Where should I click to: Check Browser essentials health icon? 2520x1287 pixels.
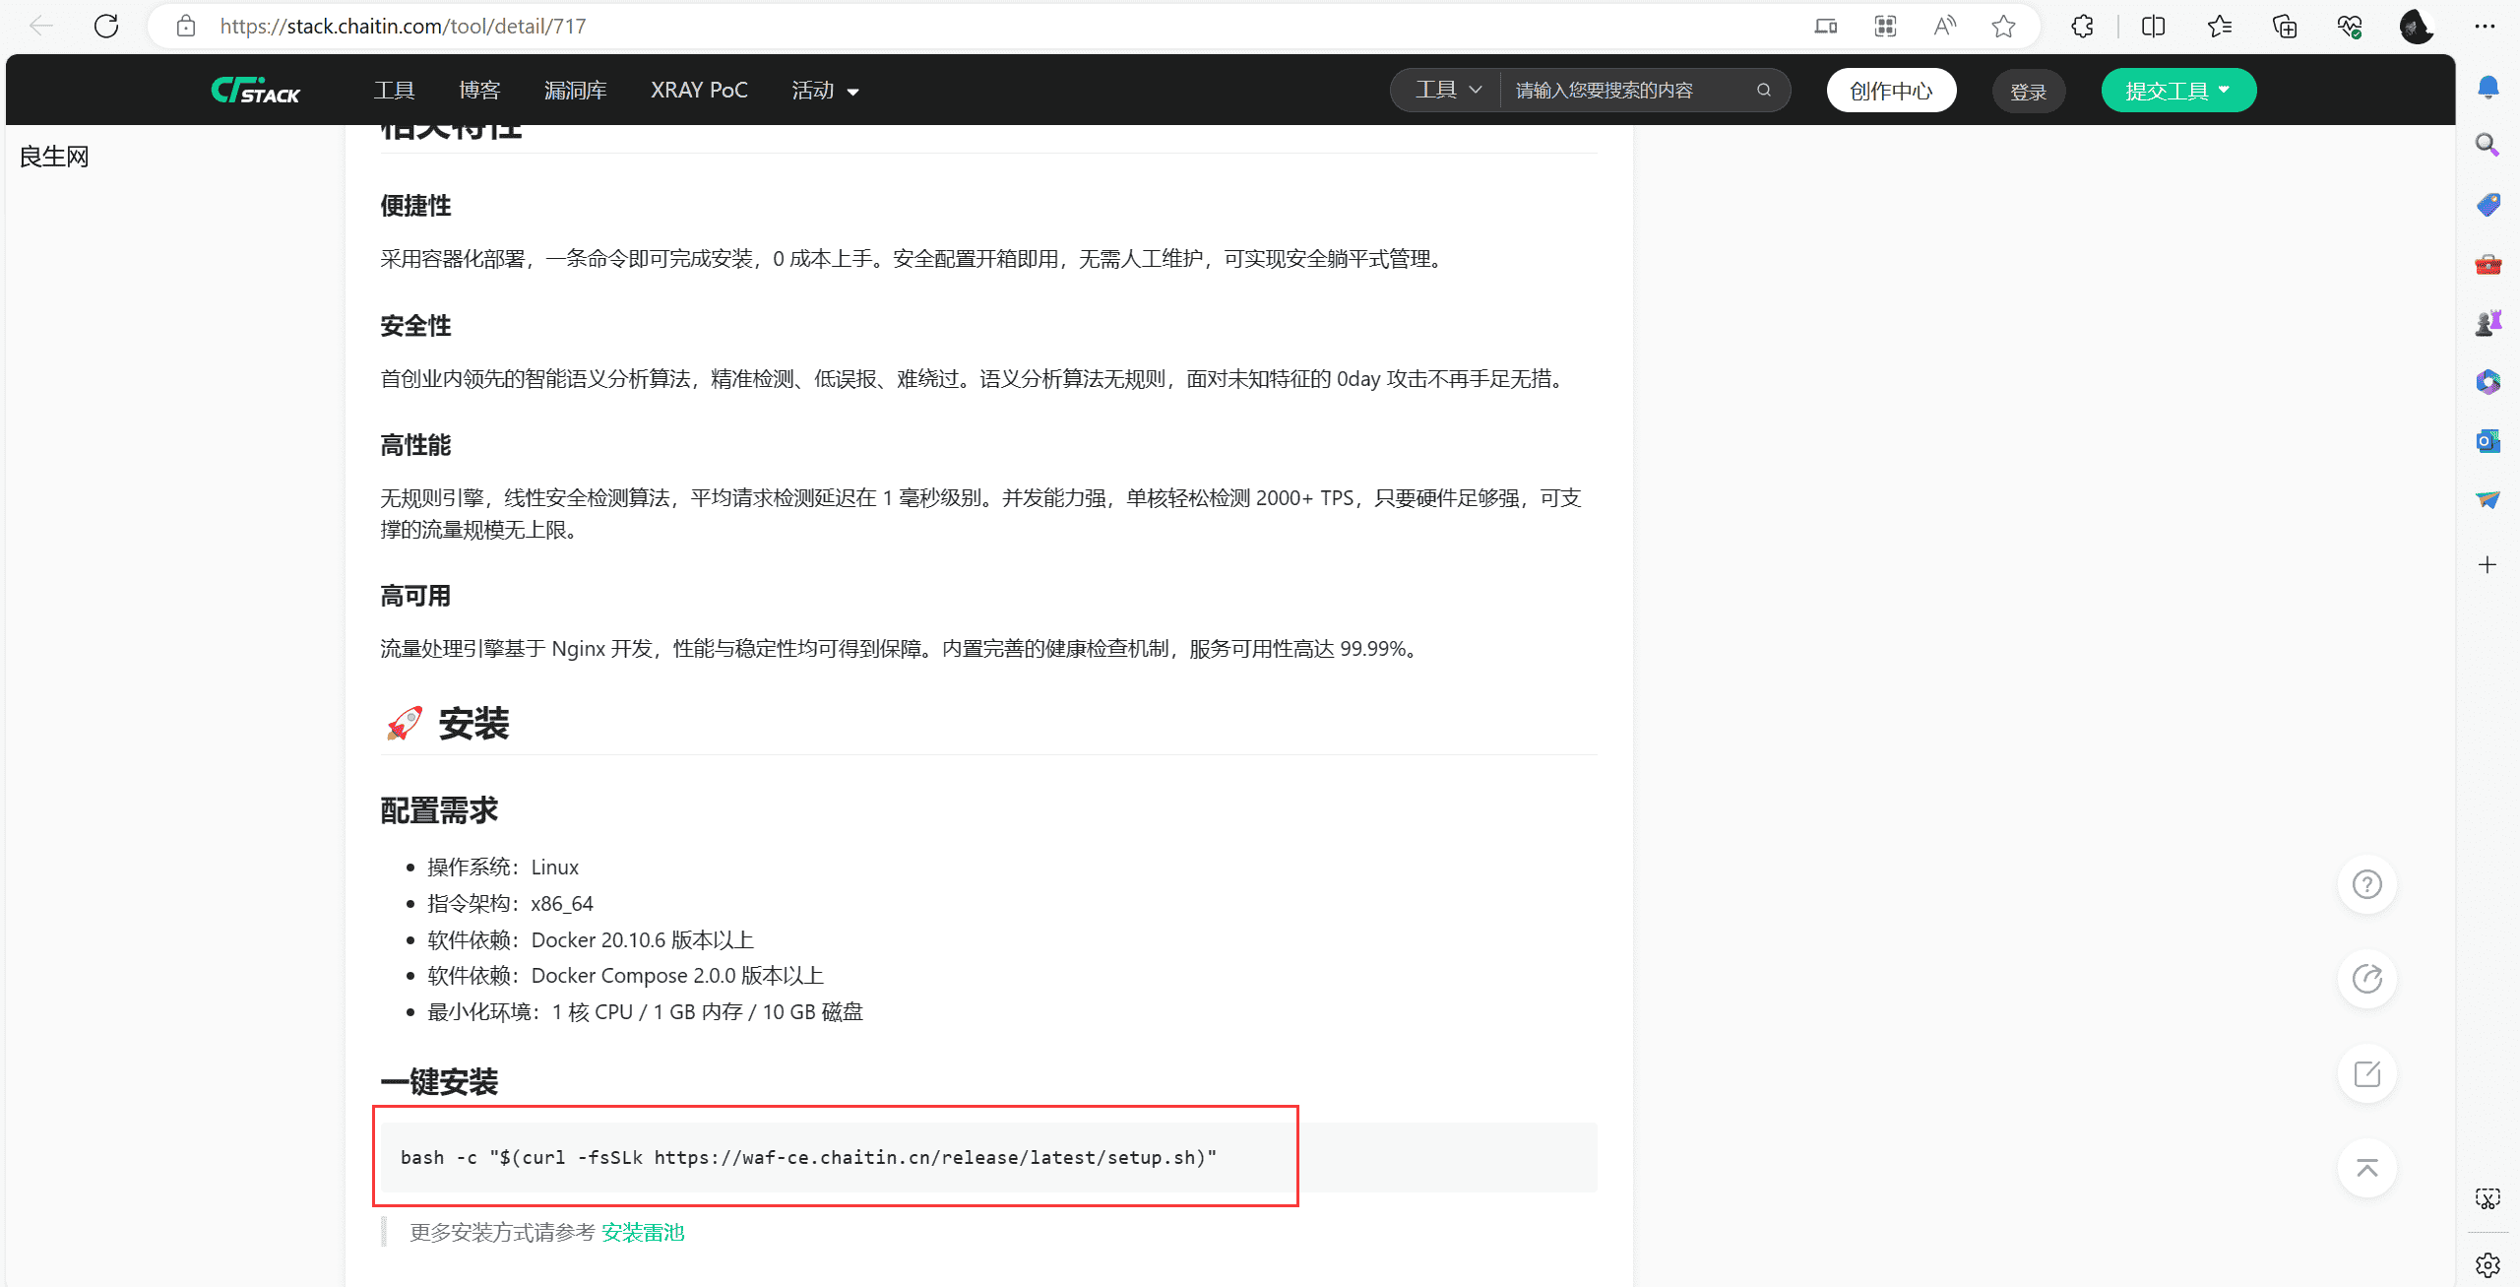tap(2351, 26)
